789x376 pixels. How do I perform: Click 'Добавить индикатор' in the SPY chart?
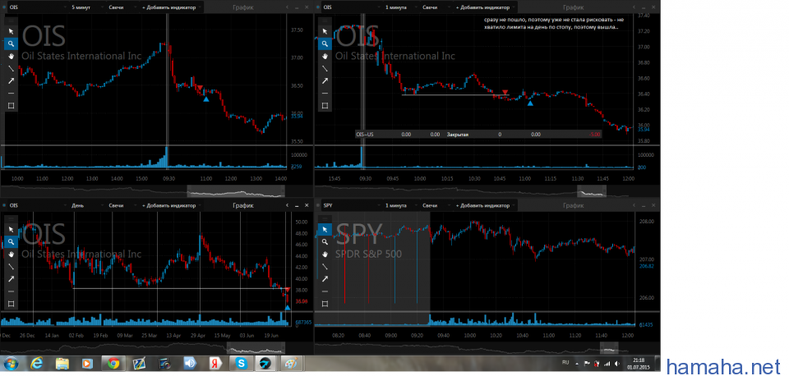pyautogui.click(x=485, y=205)
